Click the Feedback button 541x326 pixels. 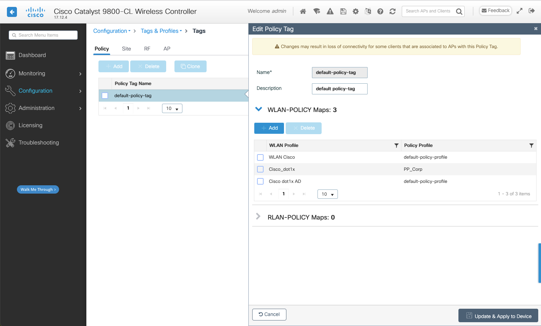[x=495, y=11]
